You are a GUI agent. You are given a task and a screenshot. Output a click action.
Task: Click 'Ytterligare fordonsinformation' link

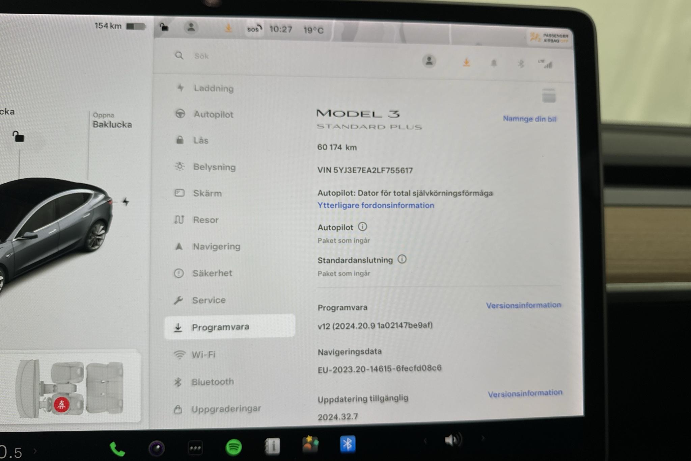(x=376, y=205)
